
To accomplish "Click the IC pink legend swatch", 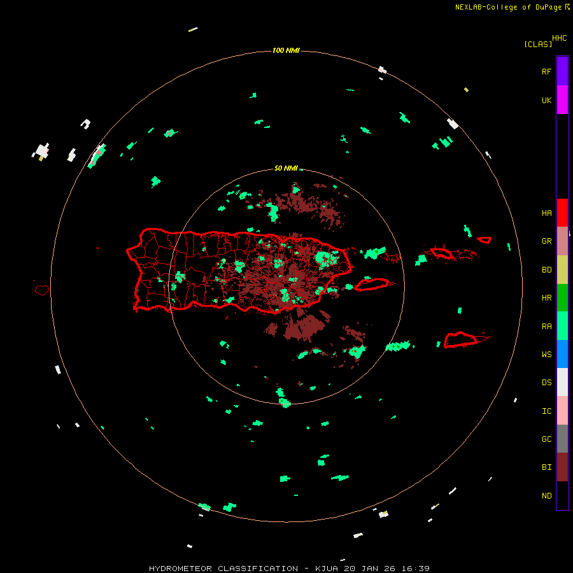I will coord(562,411).
